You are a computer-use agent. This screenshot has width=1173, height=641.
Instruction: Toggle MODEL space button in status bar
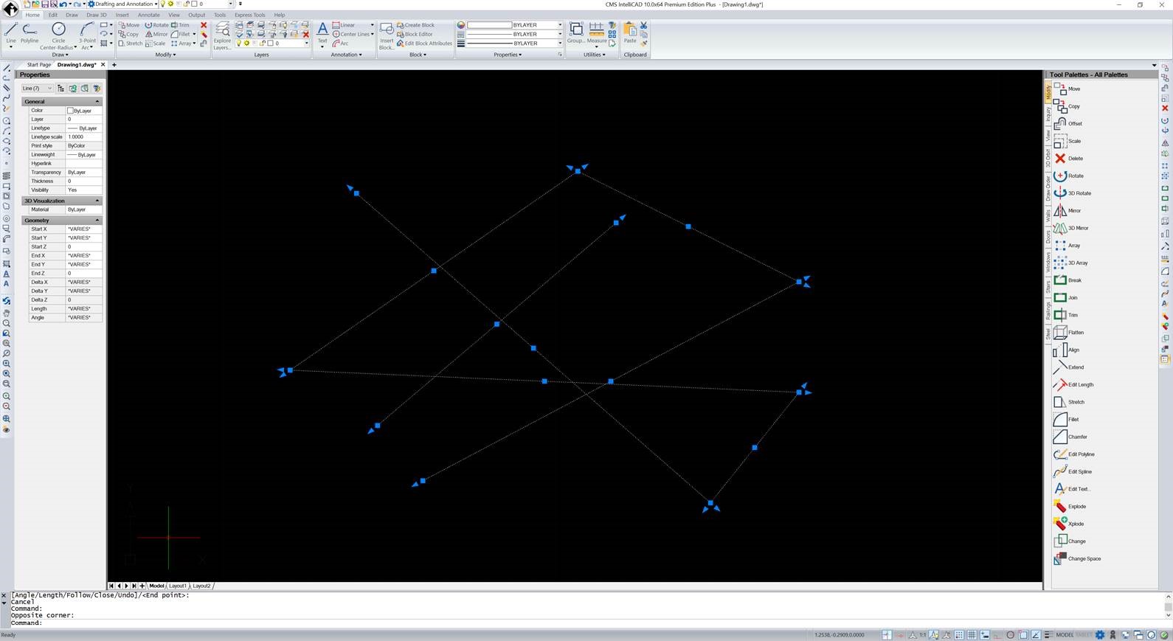(1065, 634)
